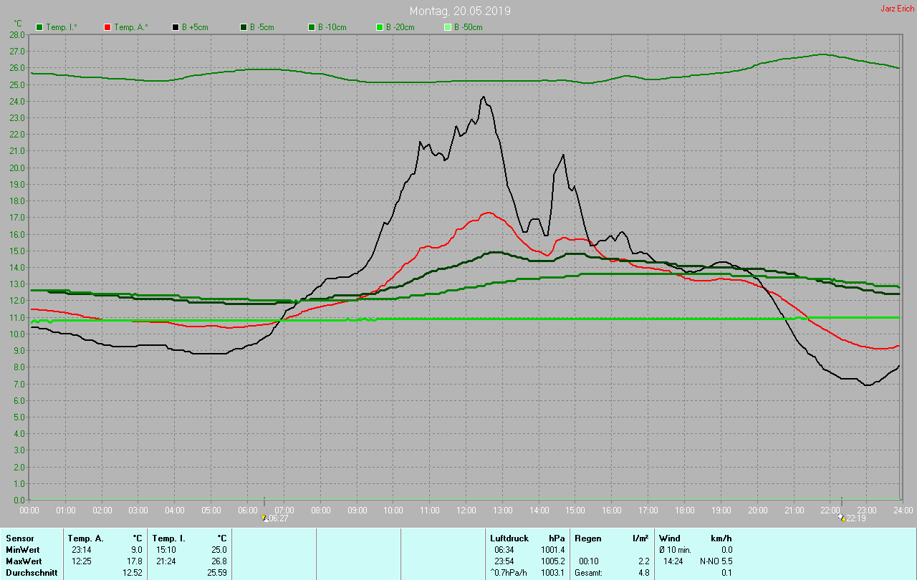
Task: Select the 'Temp. A.*' legend label
Action: [x=130, y=27]
